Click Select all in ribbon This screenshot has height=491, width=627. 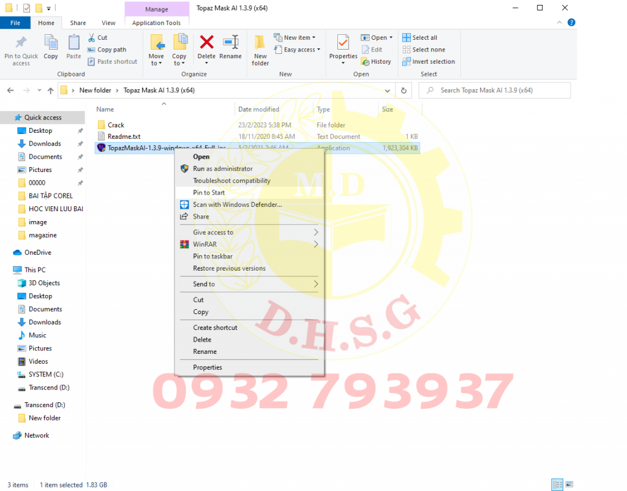pos(419,37)
